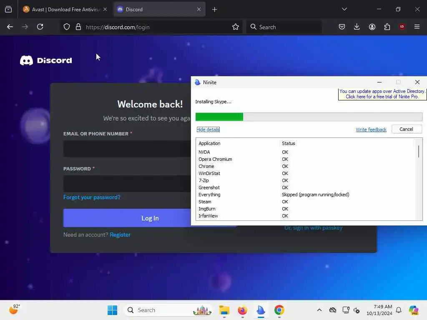
Task: Close the Discord tab
Action: [199, 9]
